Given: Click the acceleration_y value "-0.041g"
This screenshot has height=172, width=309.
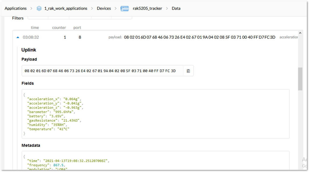Looking at the screenshot, I should [x=72, y=103].
